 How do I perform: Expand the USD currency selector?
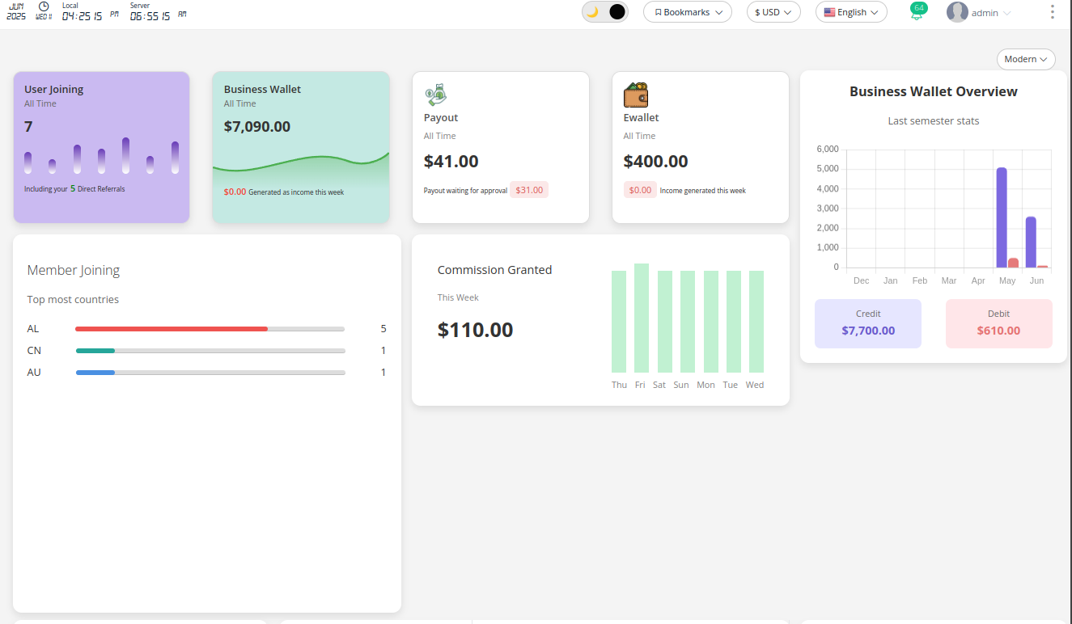[x=773, y=12]
